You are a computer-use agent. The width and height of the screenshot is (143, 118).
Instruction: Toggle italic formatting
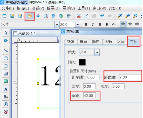pos(93,25)
